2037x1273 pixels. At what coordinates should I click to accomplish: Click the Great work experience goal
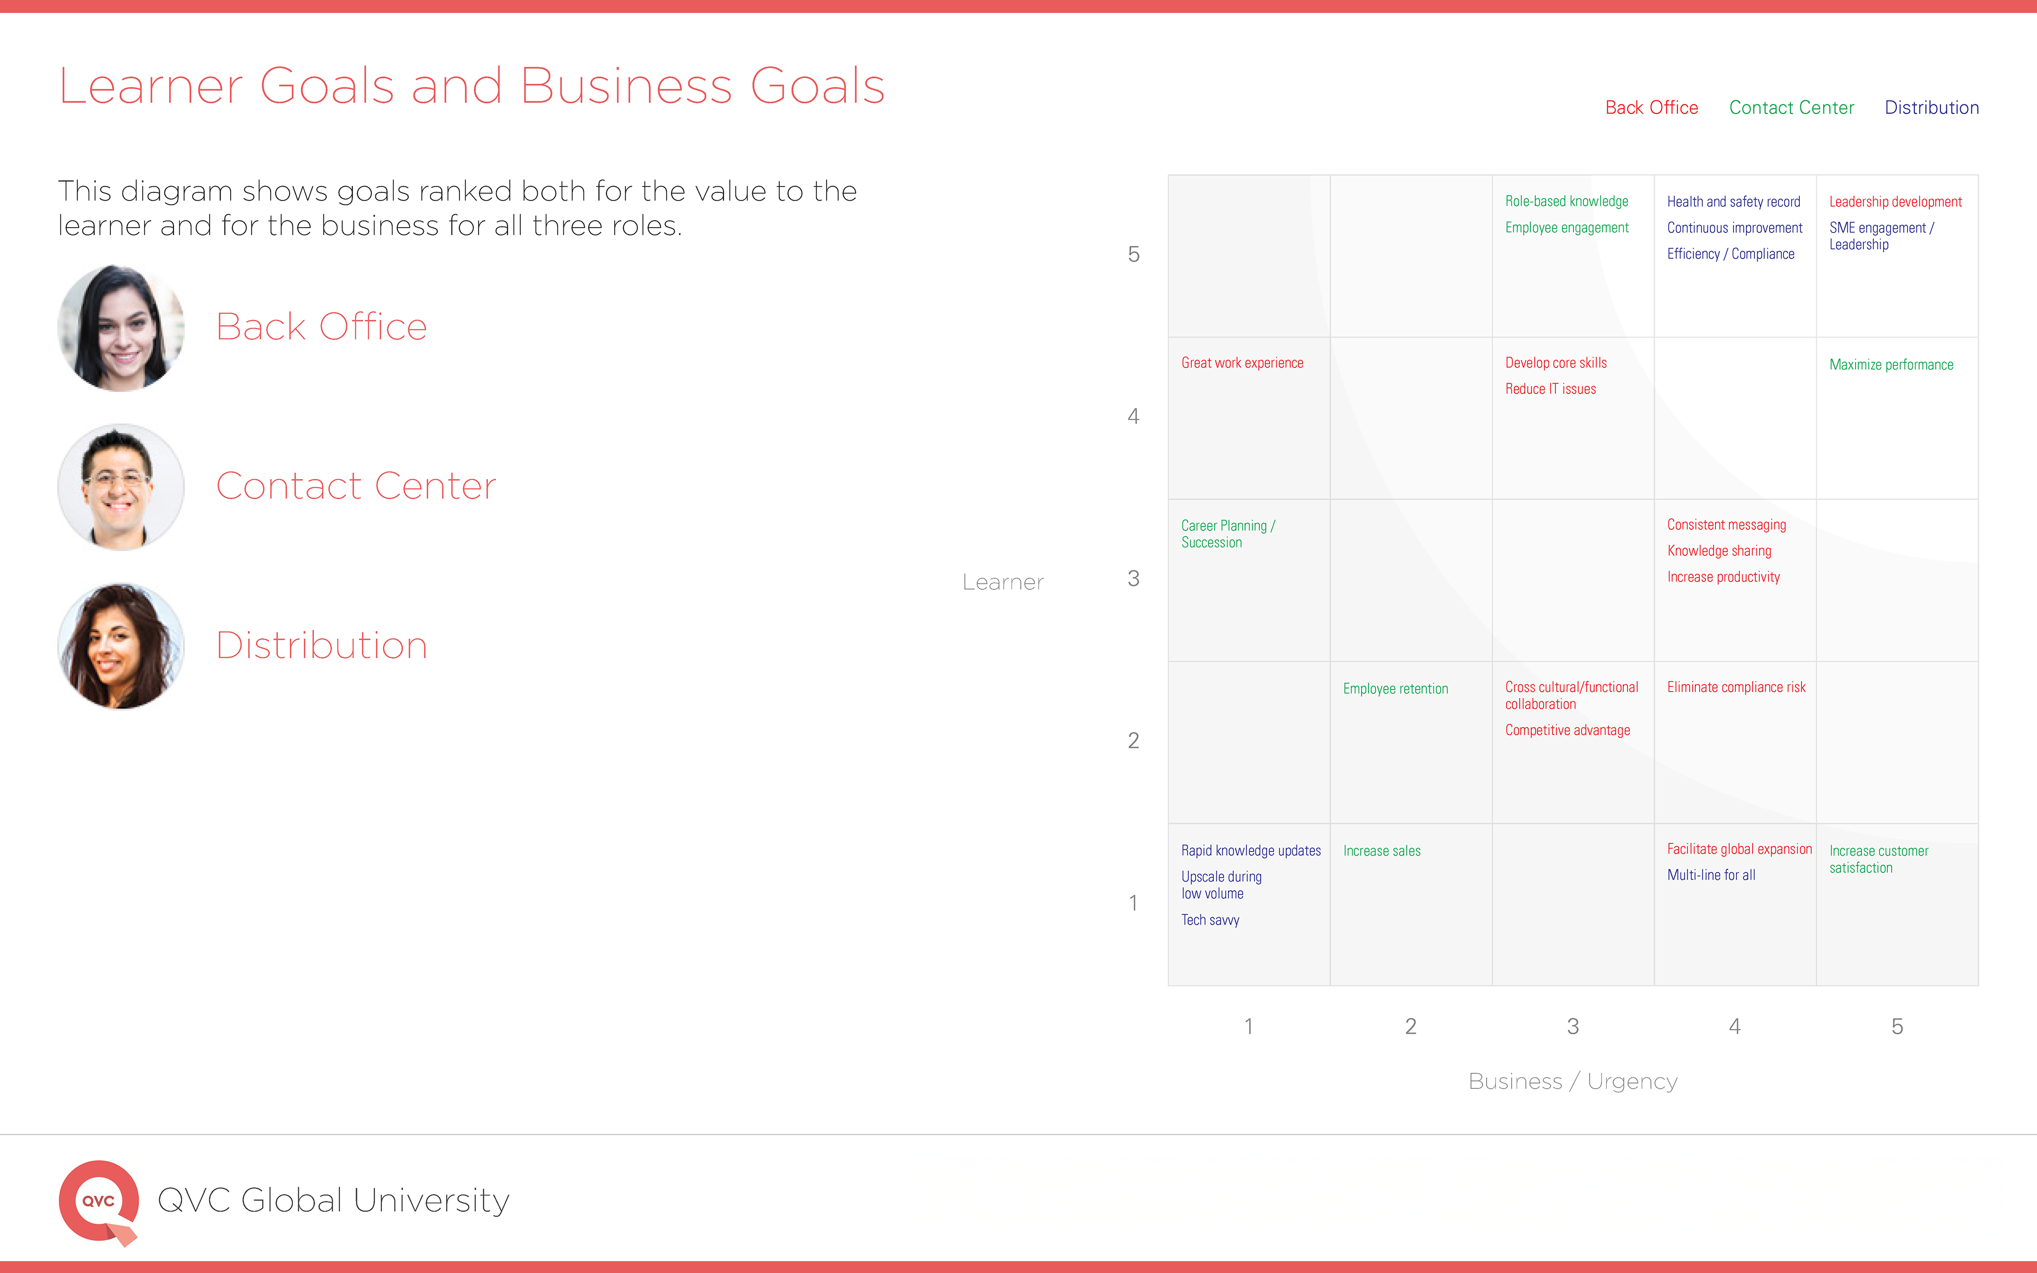(1242, 363)
